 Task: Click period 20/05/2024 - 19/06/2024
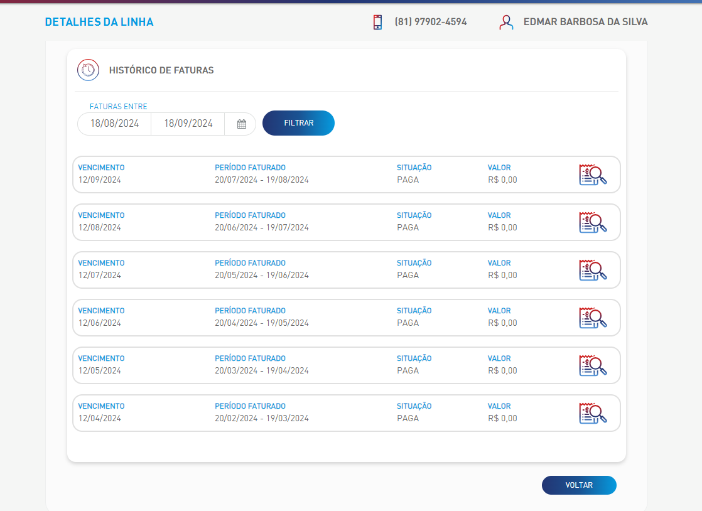pyautogui.click(x=261, y=275)
